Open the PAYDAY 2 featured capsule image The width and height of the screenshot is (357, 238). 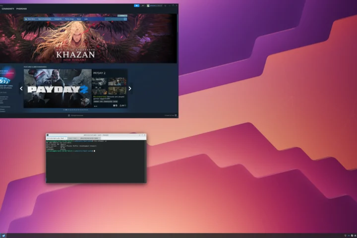click(x=58, y=88)
